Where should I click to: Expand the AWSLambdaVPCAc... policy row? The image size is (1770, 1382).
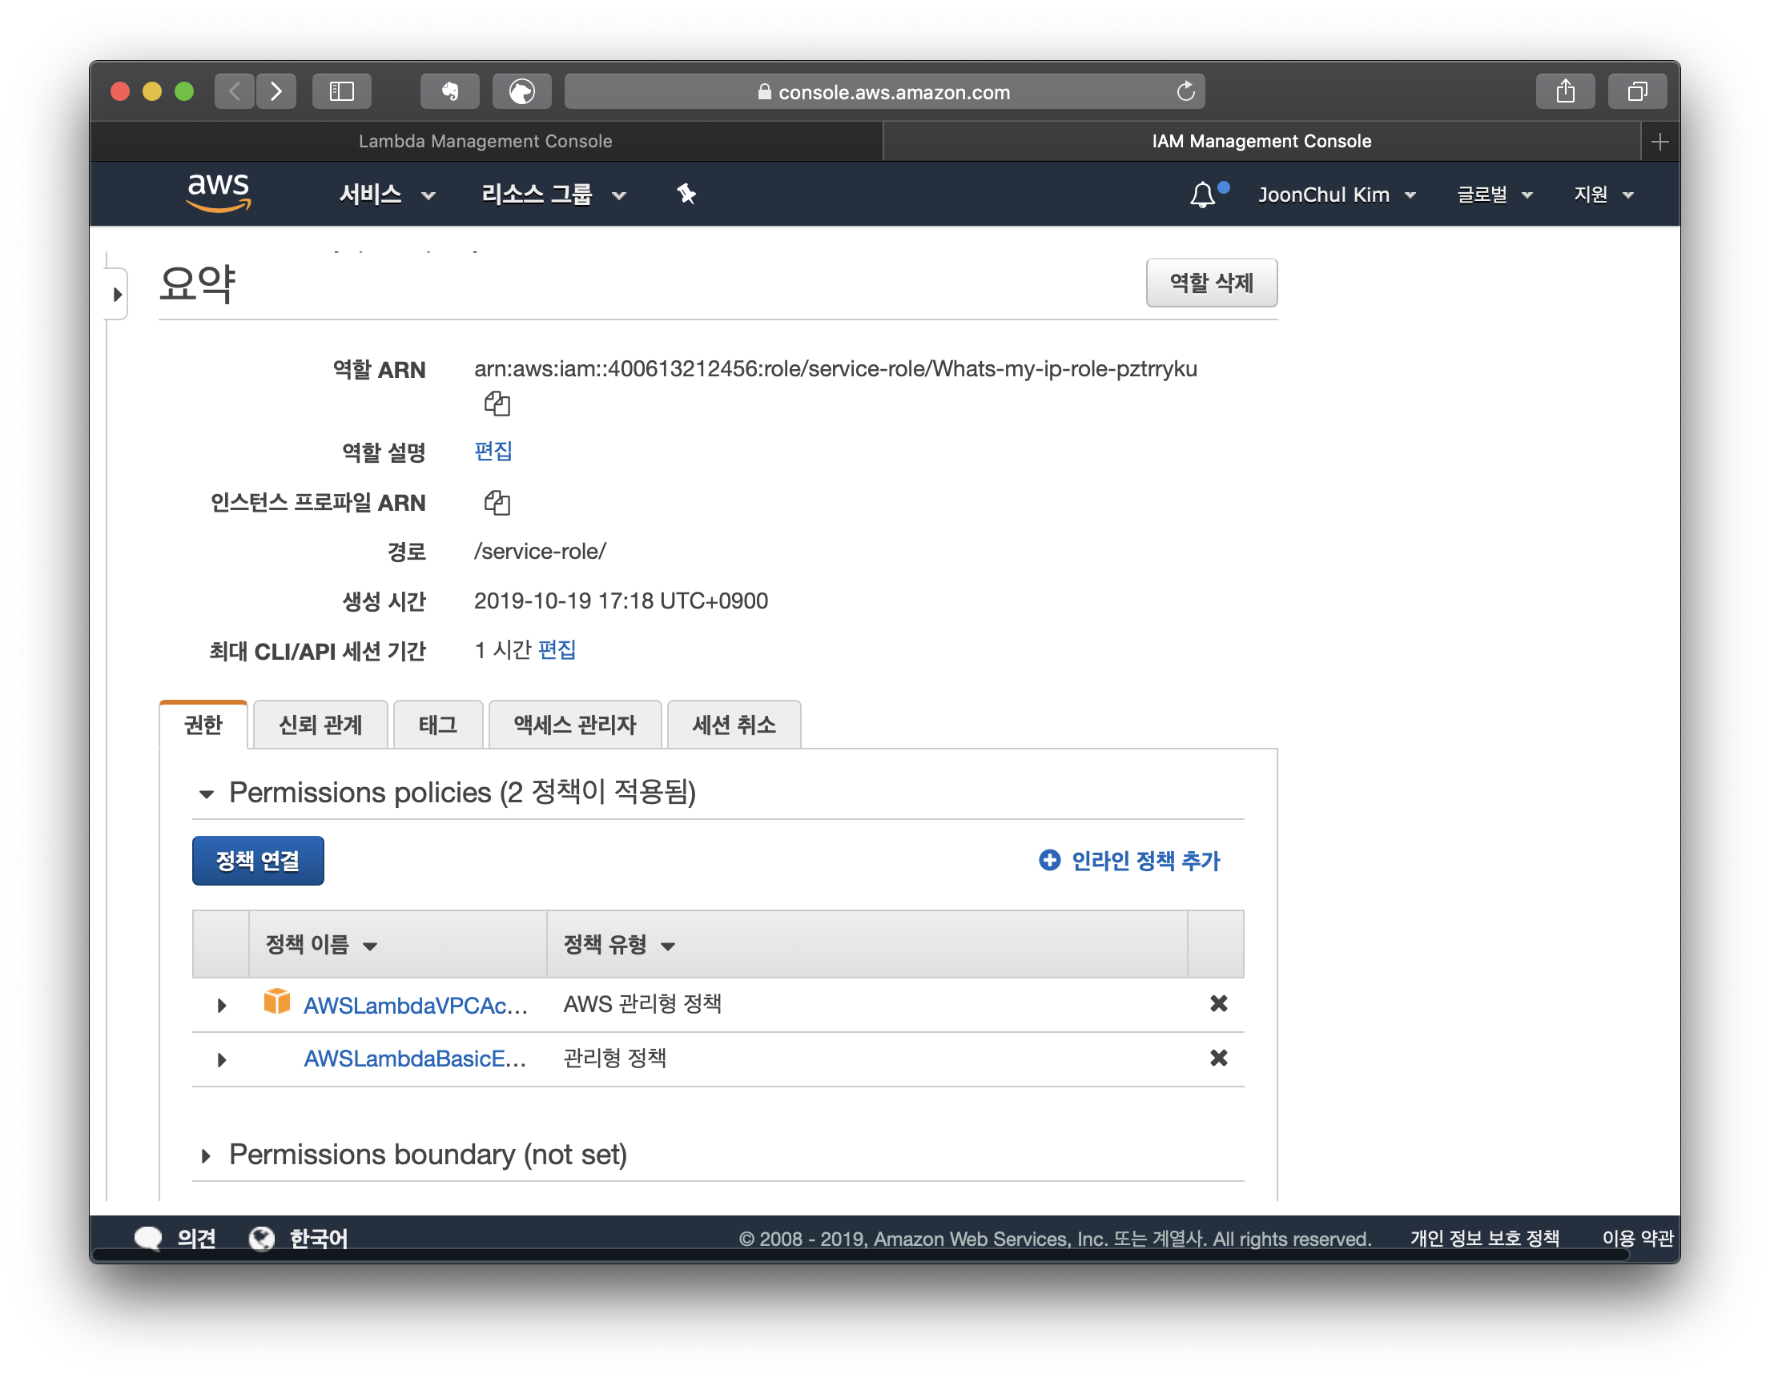click(x=221, y=1006)
